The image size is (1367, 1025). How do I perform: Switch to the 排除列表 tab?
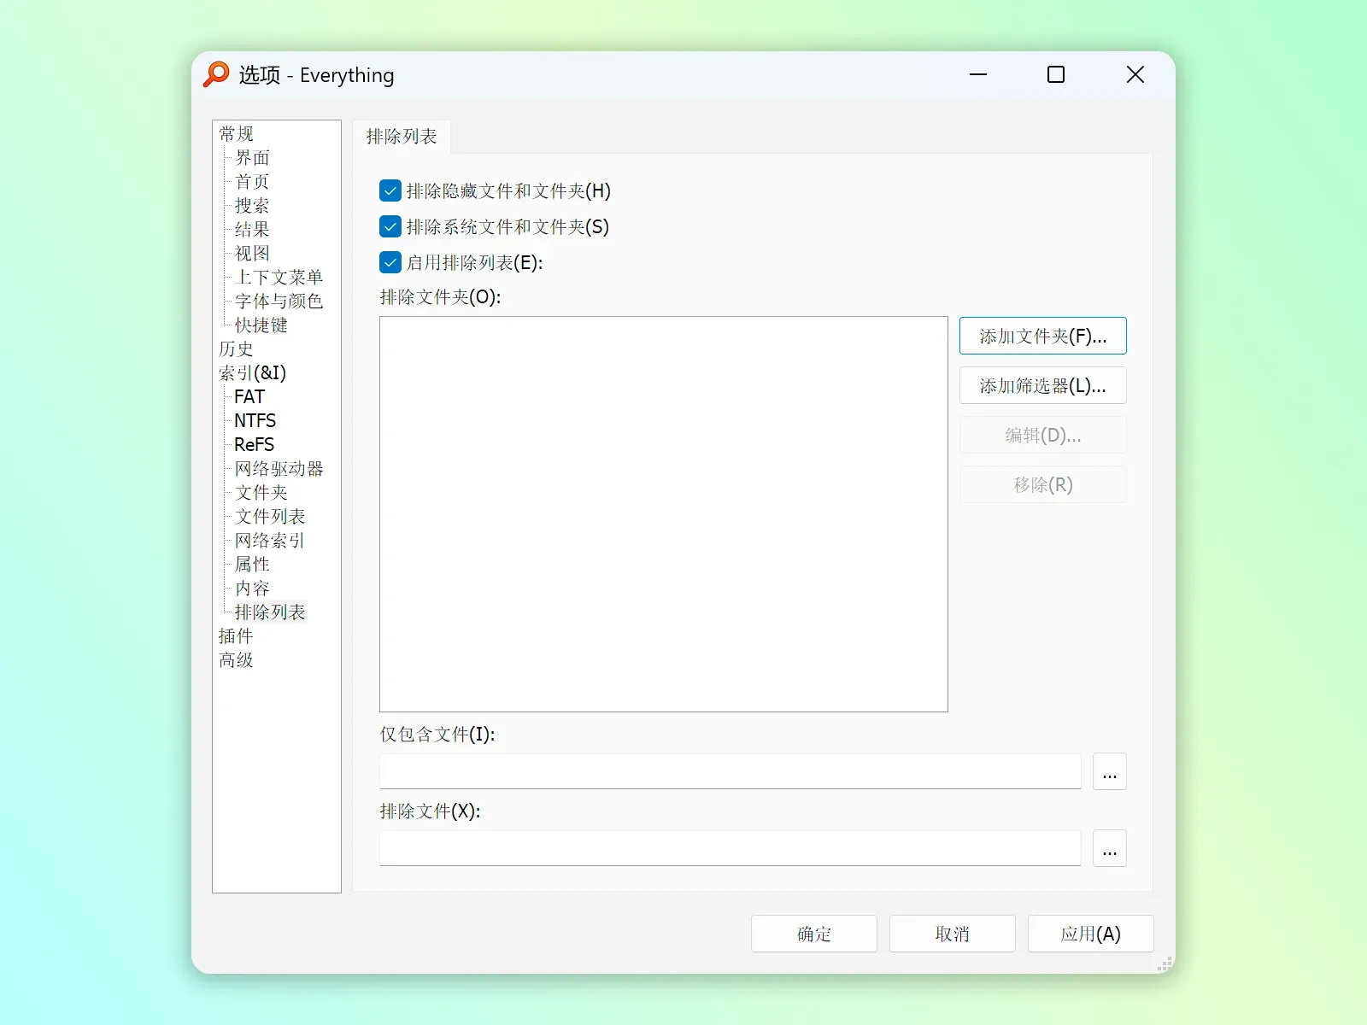[x=402, y=137]
